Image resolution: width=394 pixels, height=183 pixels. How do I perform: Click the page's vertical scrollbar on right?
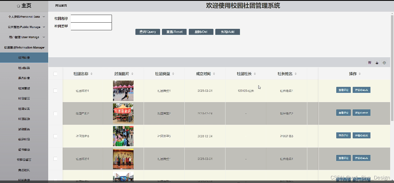pyautogui.click(x=392, y=68)
